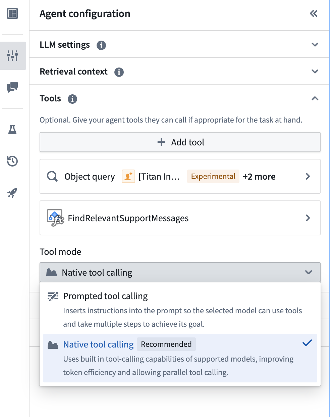Viewport: 330px width, 417px height.
Task: Select the flask experiments icon
Action: click(x=12, y=130)
